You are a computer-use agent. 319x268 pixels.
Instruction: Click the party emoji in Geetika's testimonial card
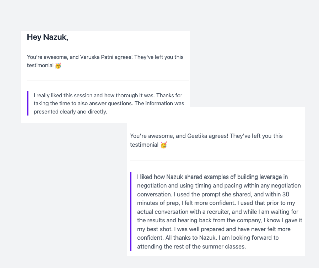164,145
